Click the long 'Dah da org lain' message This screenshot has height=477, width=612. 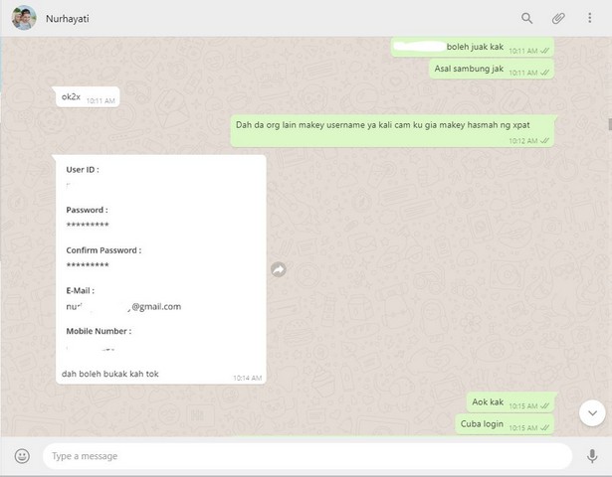coord(392,131)
